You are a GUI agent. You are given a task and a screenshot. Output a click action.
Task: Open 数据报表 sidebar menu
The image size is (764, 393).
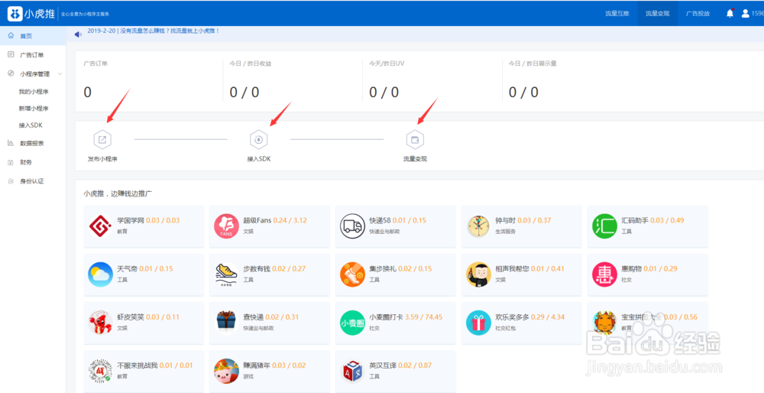coord(33,143)
